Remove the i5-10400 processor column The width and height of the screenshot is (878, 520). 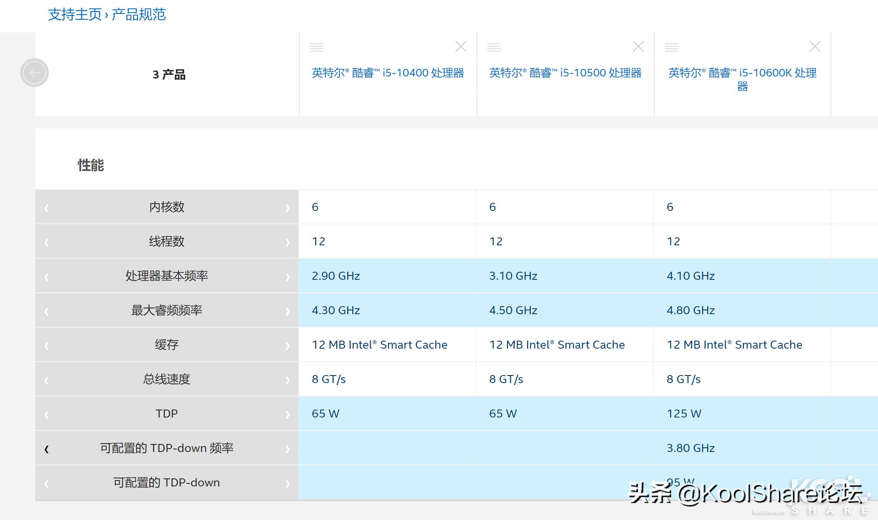click(x=461, y=47)
